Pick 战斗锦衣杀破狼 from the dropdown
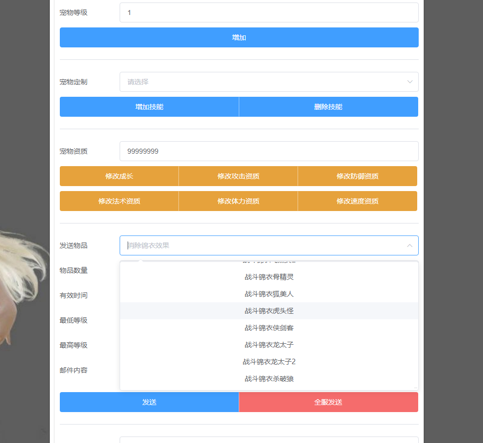This screenshot has width=483, height=443. pos(269,379)
